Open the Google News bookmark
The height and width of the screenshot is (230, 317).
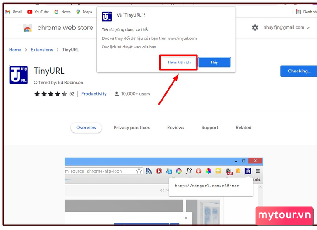[62, 12]
